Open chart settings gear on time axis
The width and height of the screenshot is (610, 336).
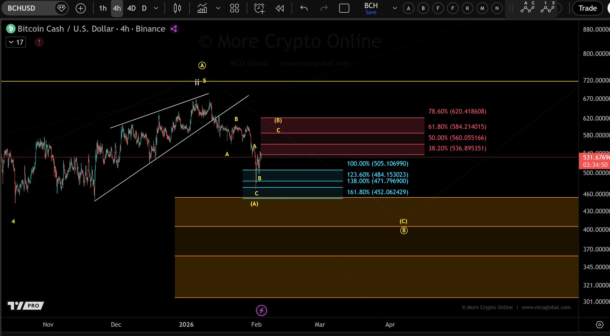pyautogui.click(x=600, y=325)
